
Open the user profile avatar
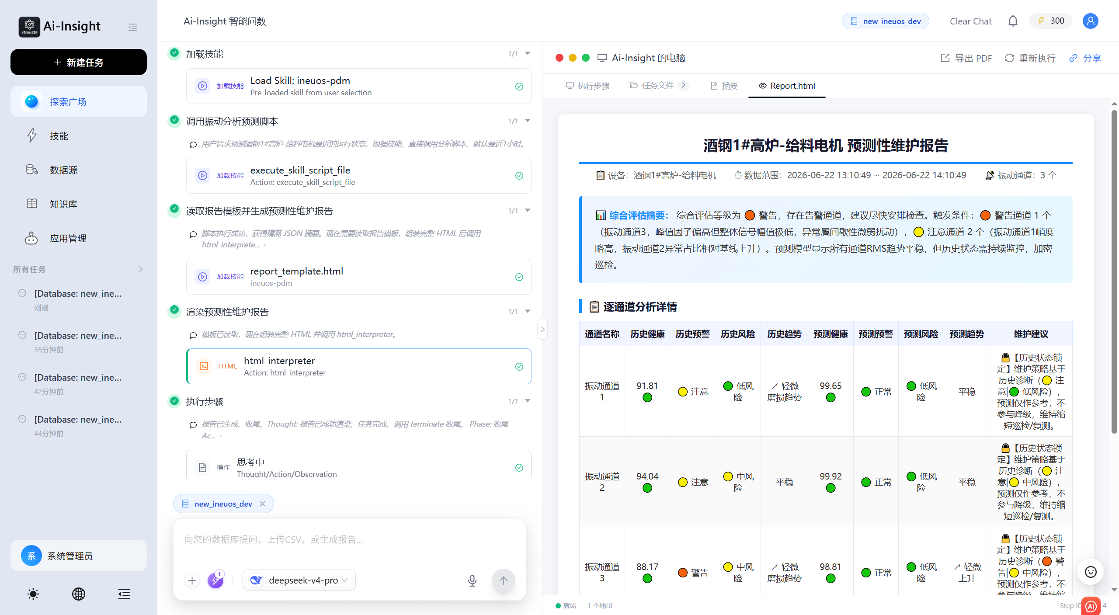coord(1090,21)
